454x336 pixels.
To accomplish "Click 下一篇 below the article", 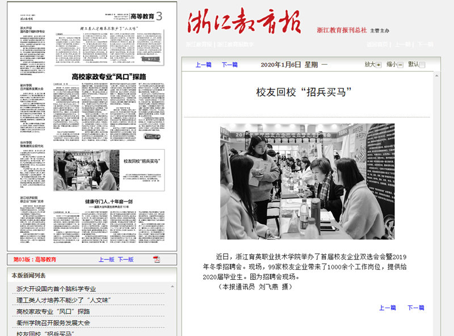I will (415, 308).
